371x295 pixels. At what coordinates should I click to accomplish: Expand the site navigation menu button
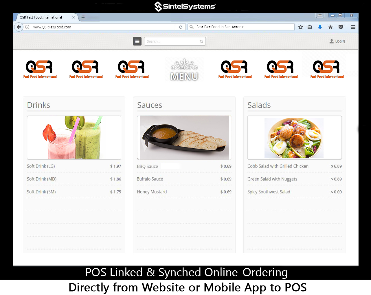(137, 41)
